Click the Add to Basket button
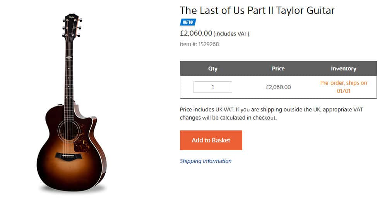The height and width of the screenshot is (202, 387). [211, 140]
